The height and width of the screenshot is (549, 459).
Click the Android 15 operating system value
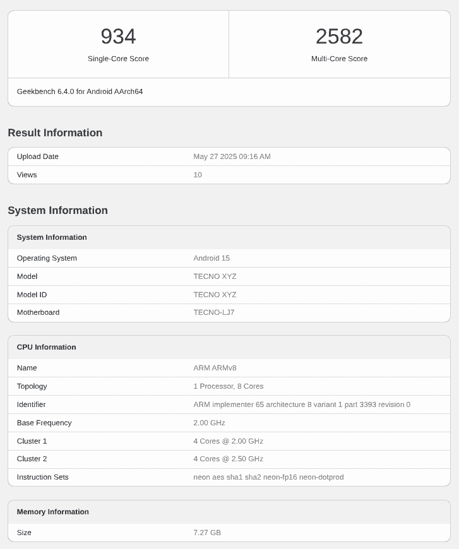[212, 258]
